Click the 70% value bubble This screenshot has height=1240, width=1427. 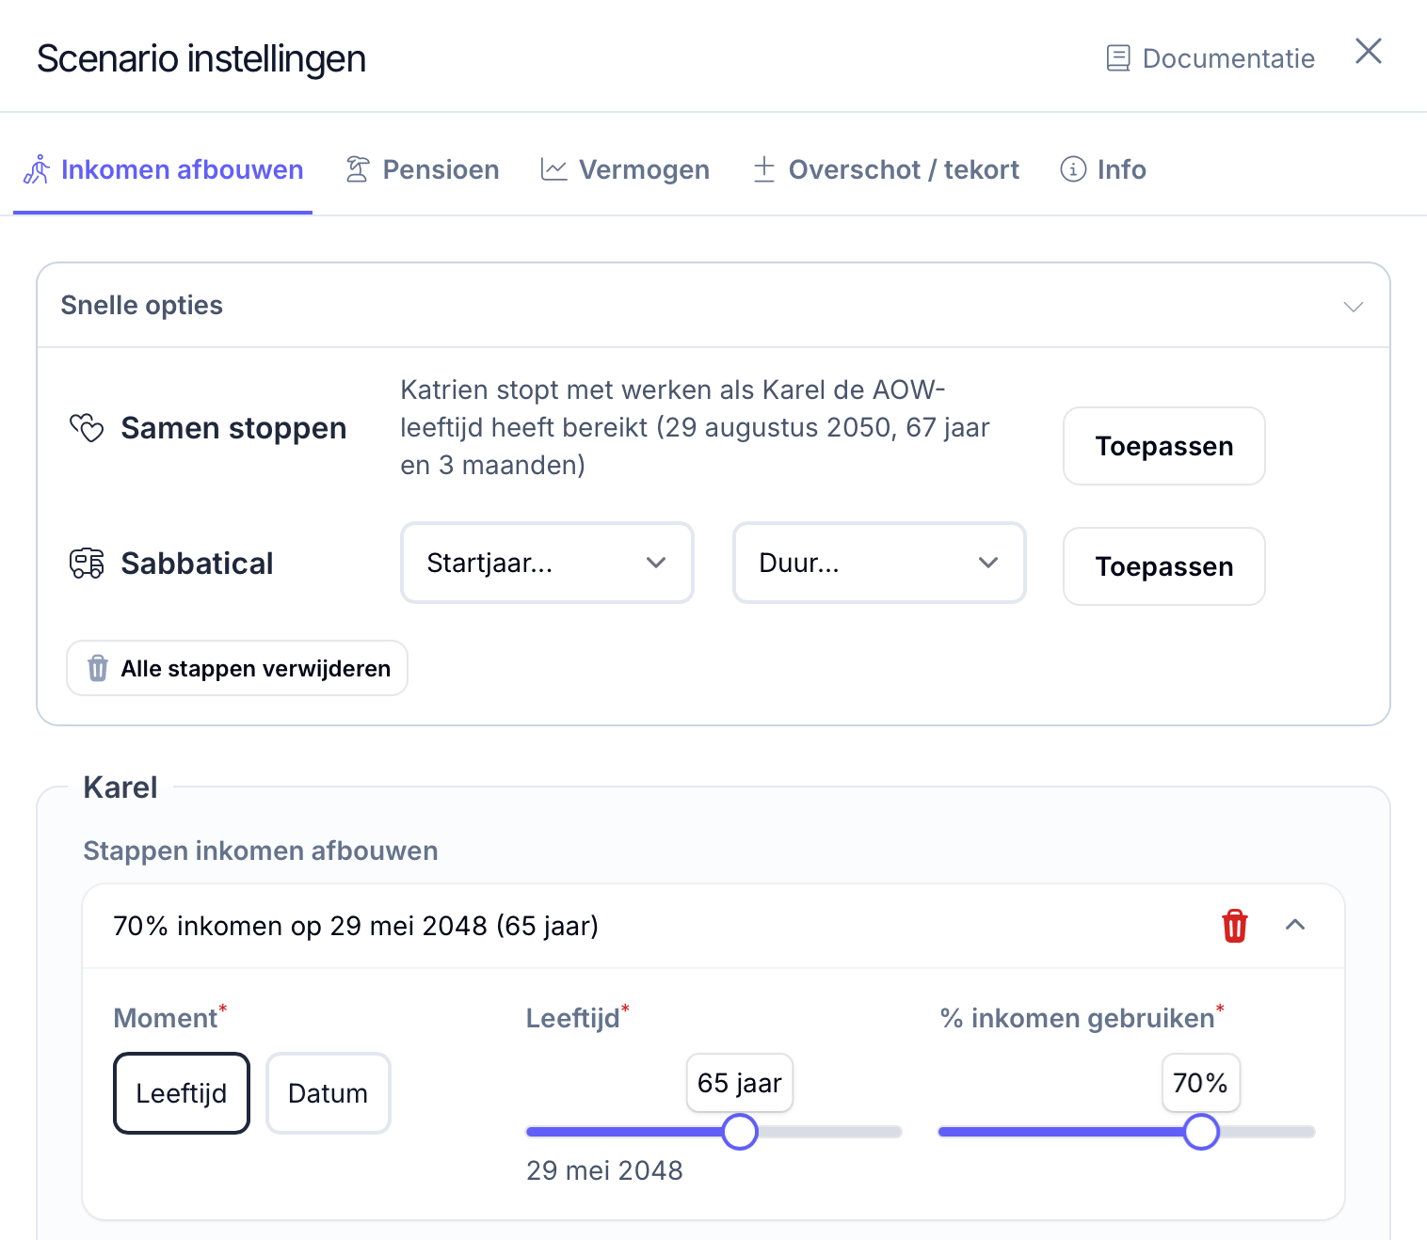pos(1201,1083)
